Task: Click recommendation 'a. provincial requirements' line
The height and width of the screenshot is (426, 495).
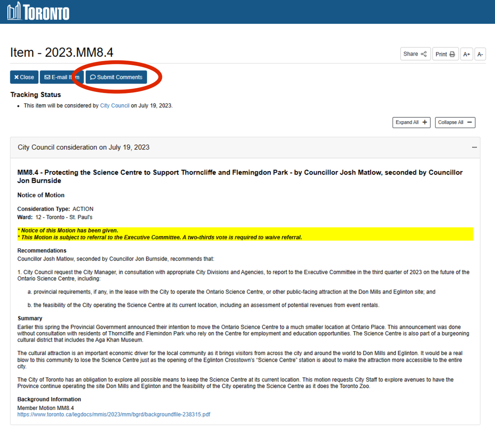Action: (231, 292)
